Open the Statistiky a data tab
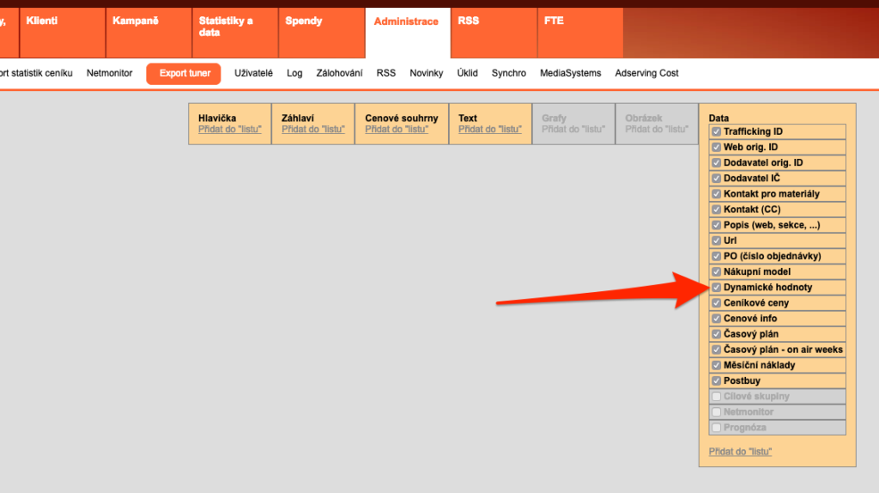The image size is (879, 493). [x=226, y=27]
